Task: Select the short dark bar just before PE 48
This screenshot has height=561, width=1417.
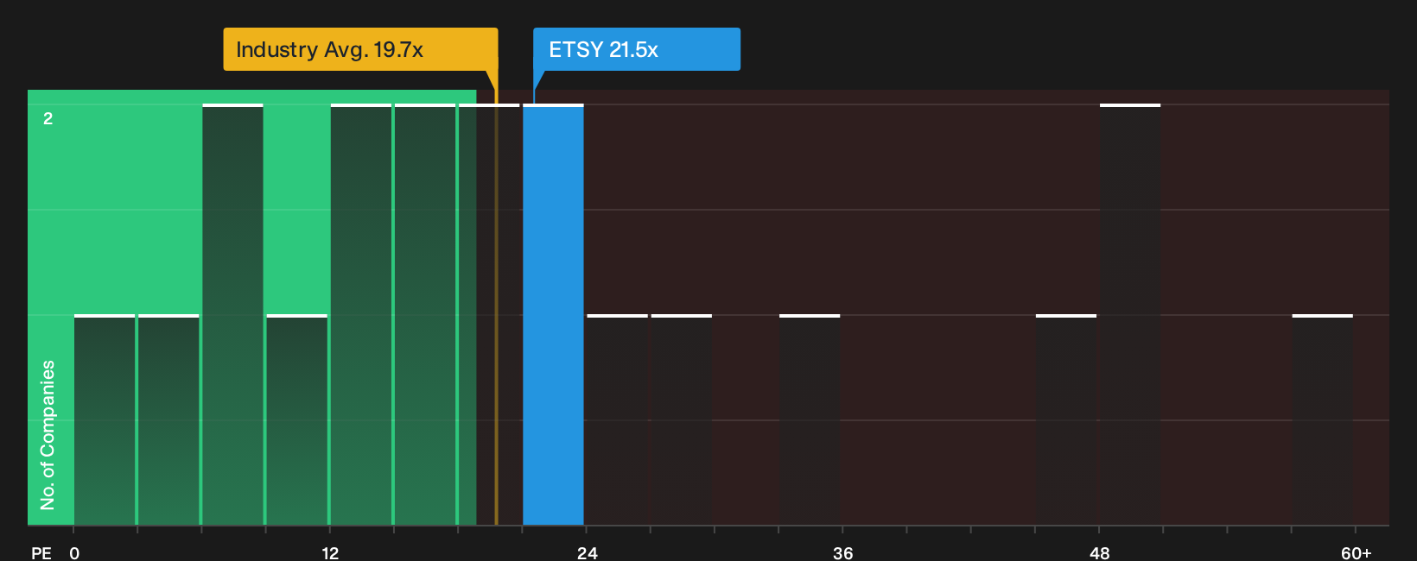Action: point(1066,419)
